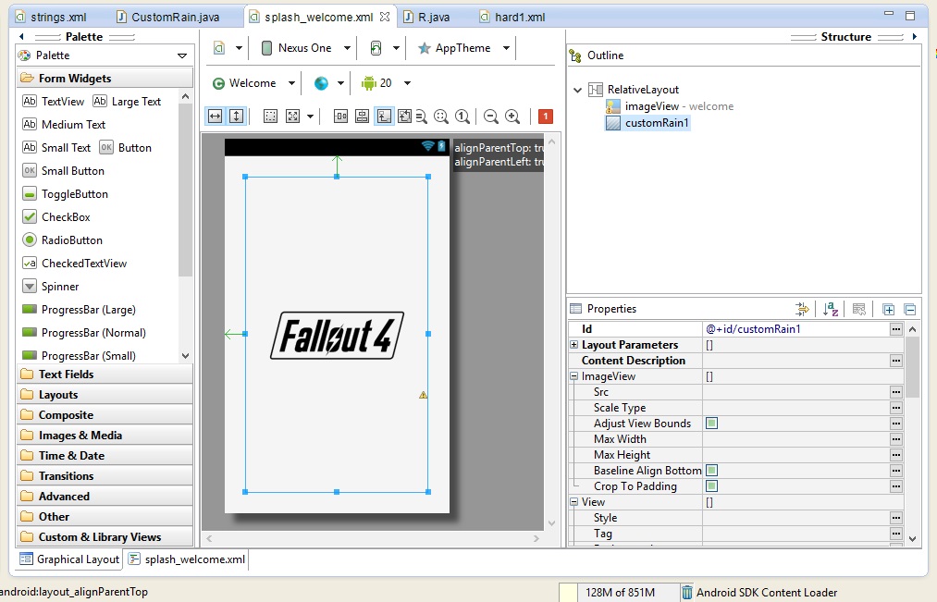Image resolution: width=937 pixels, height=602 pixels.
Task: Switch to the CustomRain.java tab
Action: tap(168, 18)
